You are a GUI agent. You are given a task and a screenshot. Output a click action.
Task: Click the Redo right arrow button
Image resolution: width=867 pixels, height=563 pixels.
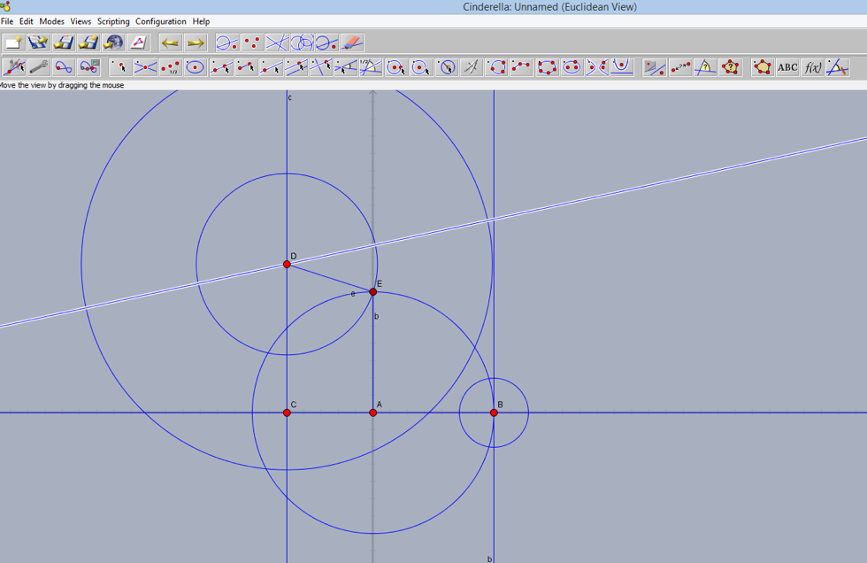click(x=195, y=42)
